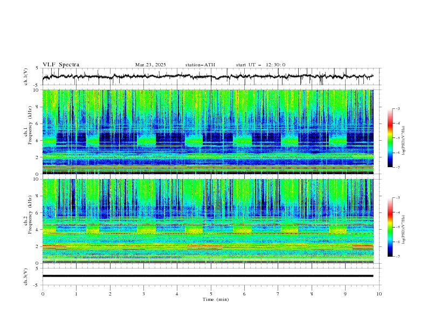Select the "Frequency (kHz)" label of ch.2 panel
427x330 pixels.
(30, 215)
